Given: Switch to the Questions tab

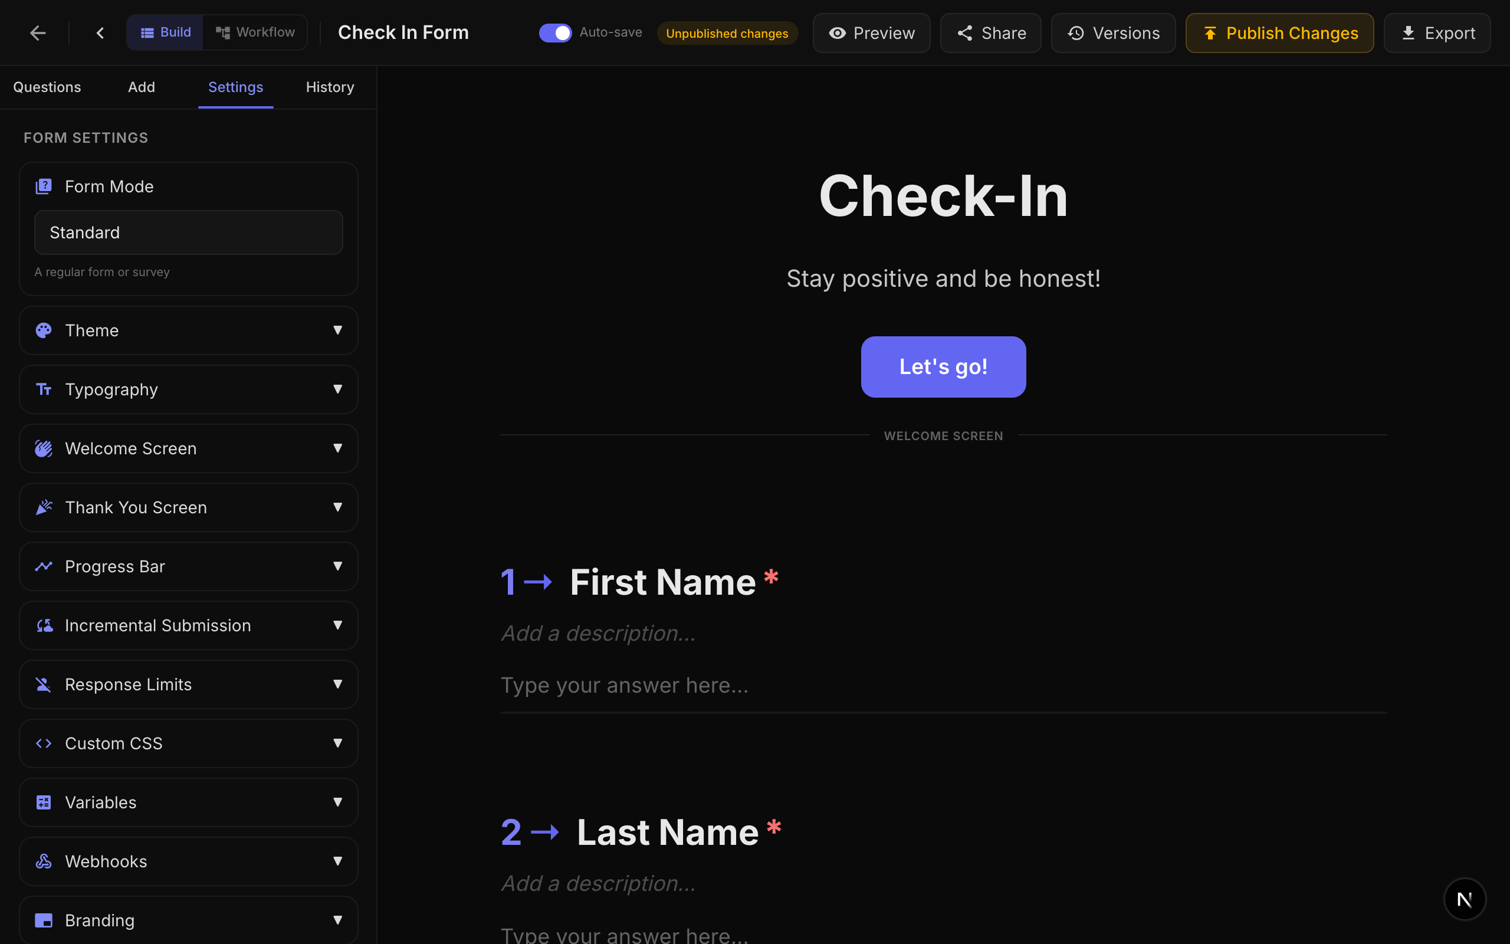Looking at the screenshot, I should point(47,87).
